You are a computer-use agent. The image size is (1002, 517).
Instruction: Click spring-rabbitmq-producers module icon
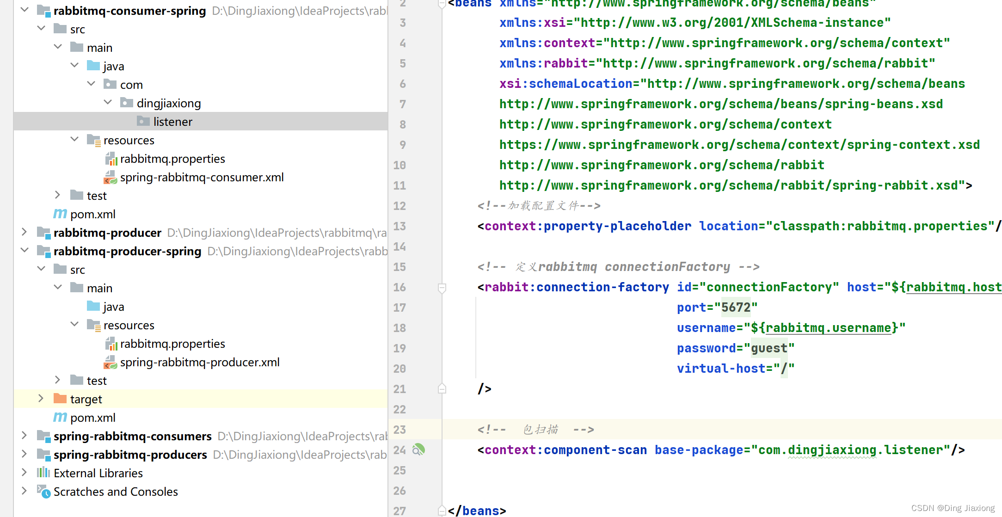click(44, 455)
